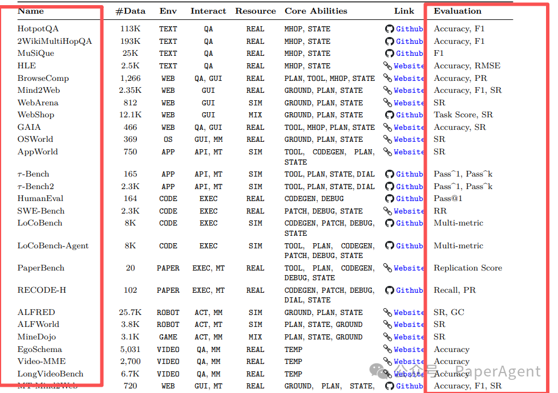Click the 'Task Score, SR' evaluation cell

(x=463, y=115)
